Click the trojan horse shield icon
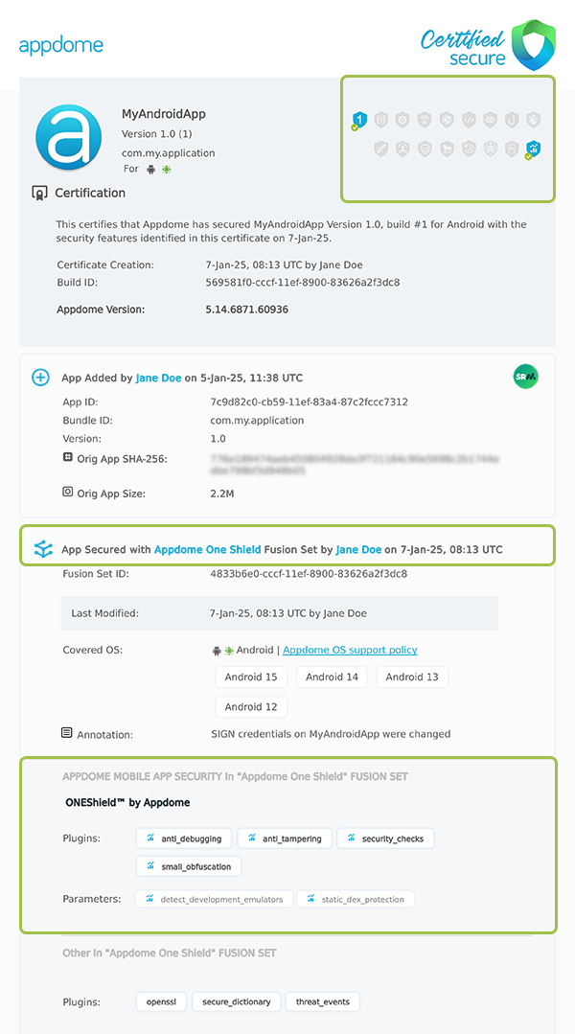Screen dimensions: 575x1034 (445, 149)
